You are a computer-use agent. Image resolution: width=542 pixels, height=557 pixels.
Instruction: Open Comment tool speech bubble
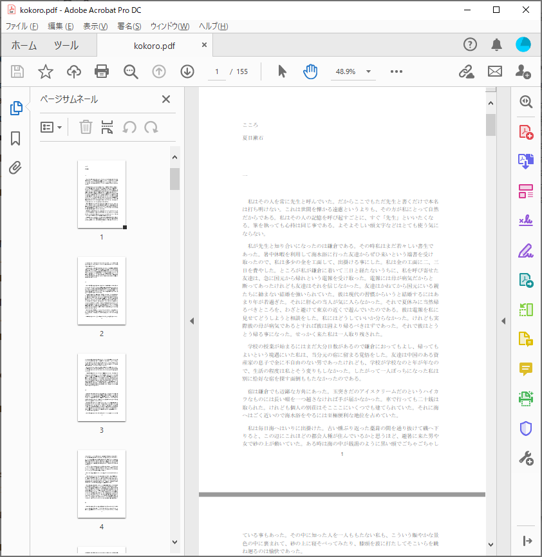tap(526, 369)
